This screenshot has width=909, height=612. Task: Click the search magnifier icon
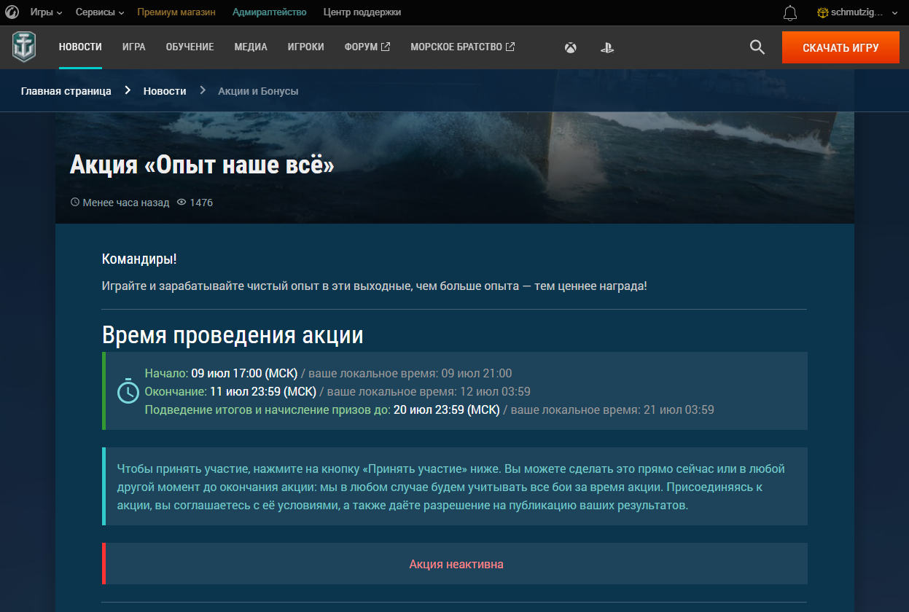click(757, 47)
